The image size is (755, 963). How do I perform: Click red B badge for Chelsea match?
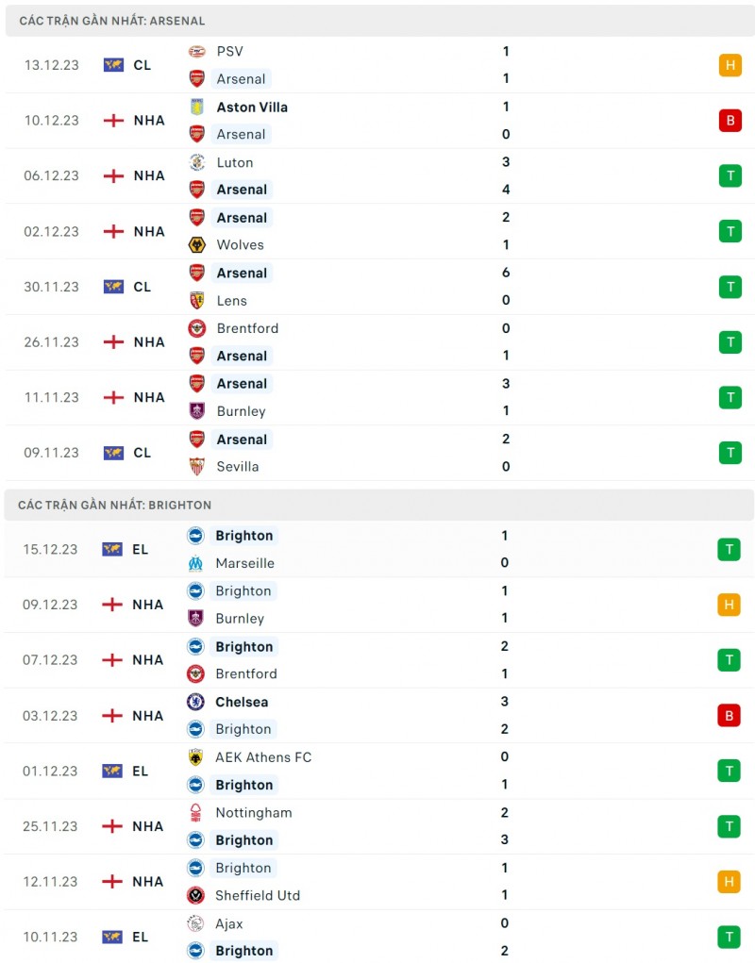pyautogui.click(x=729, y=716)
